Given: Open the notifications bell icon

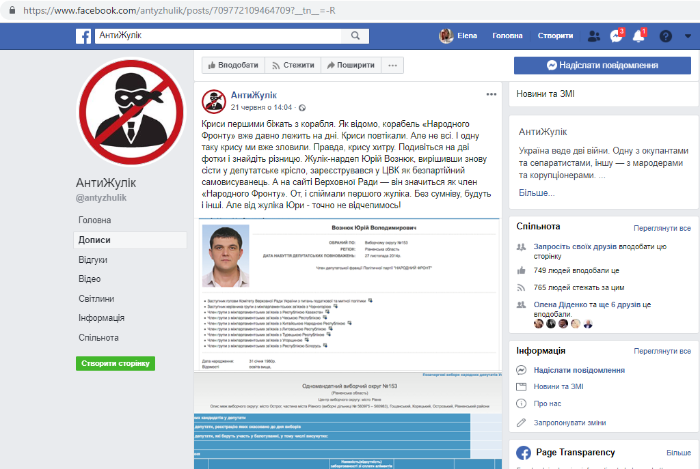Looking at the screenshot, I should coord(639,36).
